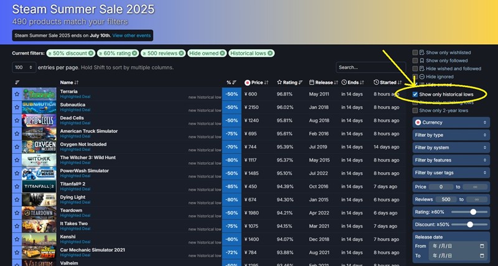Remove the Hide owned filter chip
This screenshot has height=266, width=498.
pyautogui.click(x=222, y=53)
